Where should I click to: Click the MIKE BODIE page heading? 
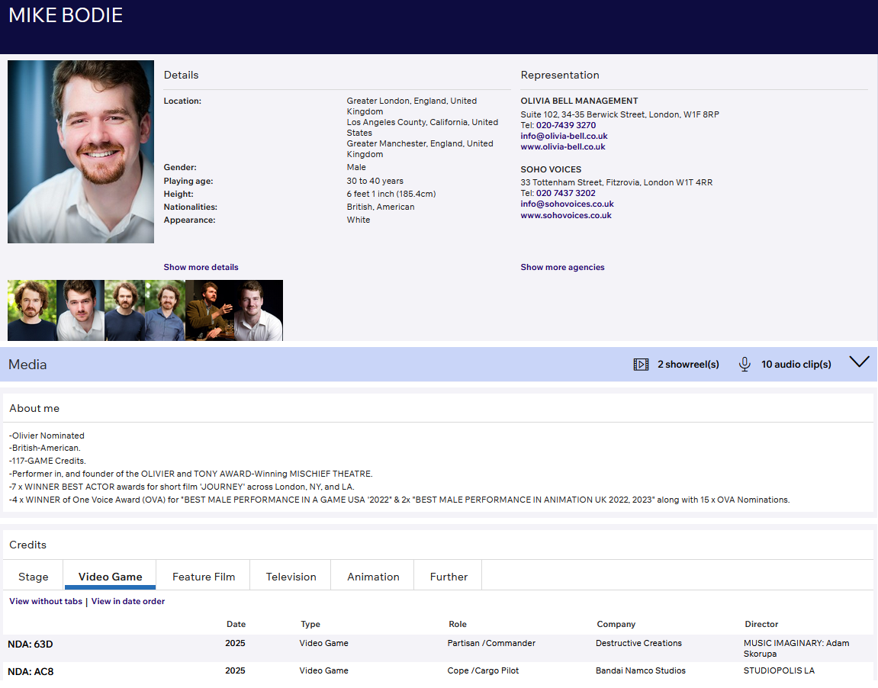click(x=66, y=15)
